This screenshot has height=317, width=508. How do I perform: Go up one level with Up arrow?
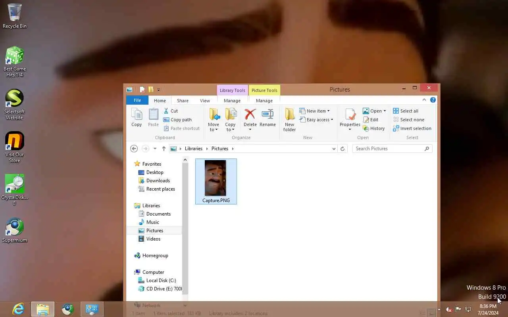tap(164, 149)
